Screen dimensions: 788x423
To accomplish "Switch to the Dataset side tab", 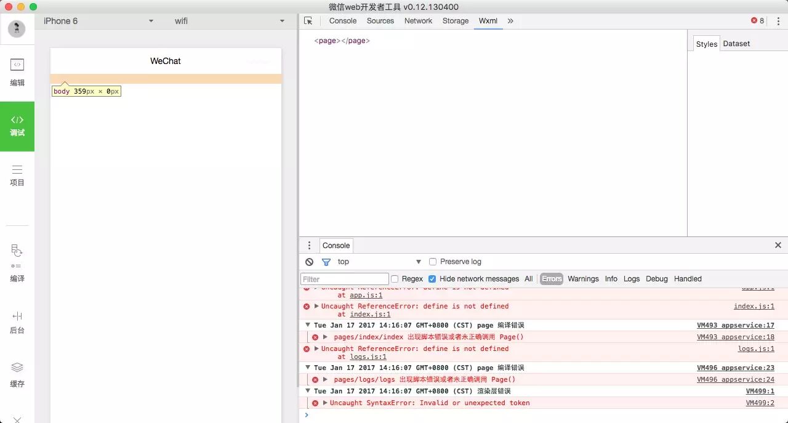I will pos(736,44).
